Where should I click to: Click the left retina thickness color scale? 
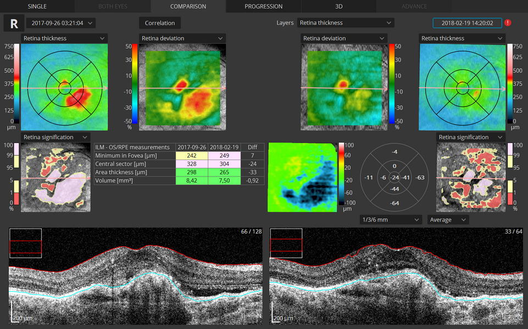pyautogui.click(x=16, y=83)
